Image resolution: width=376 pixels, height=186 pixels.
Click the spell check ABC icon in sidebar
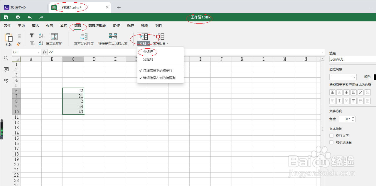click(6, 81)
